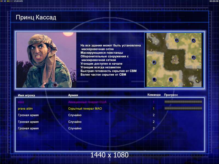Click team number 1 in the ssss row

tap(154, 102)
